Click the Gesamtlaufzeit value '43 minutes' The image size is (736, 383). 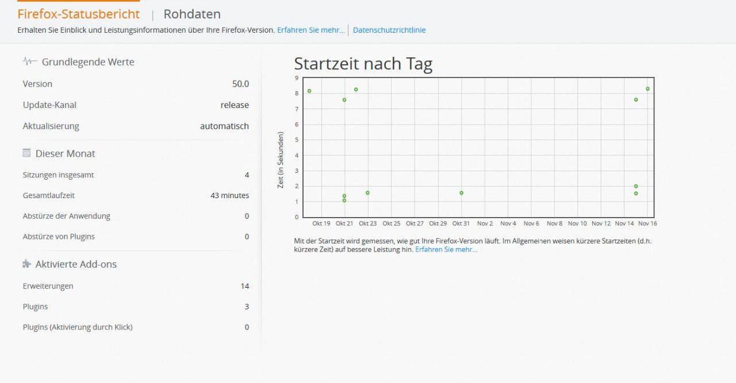click(x=229, y=196)
